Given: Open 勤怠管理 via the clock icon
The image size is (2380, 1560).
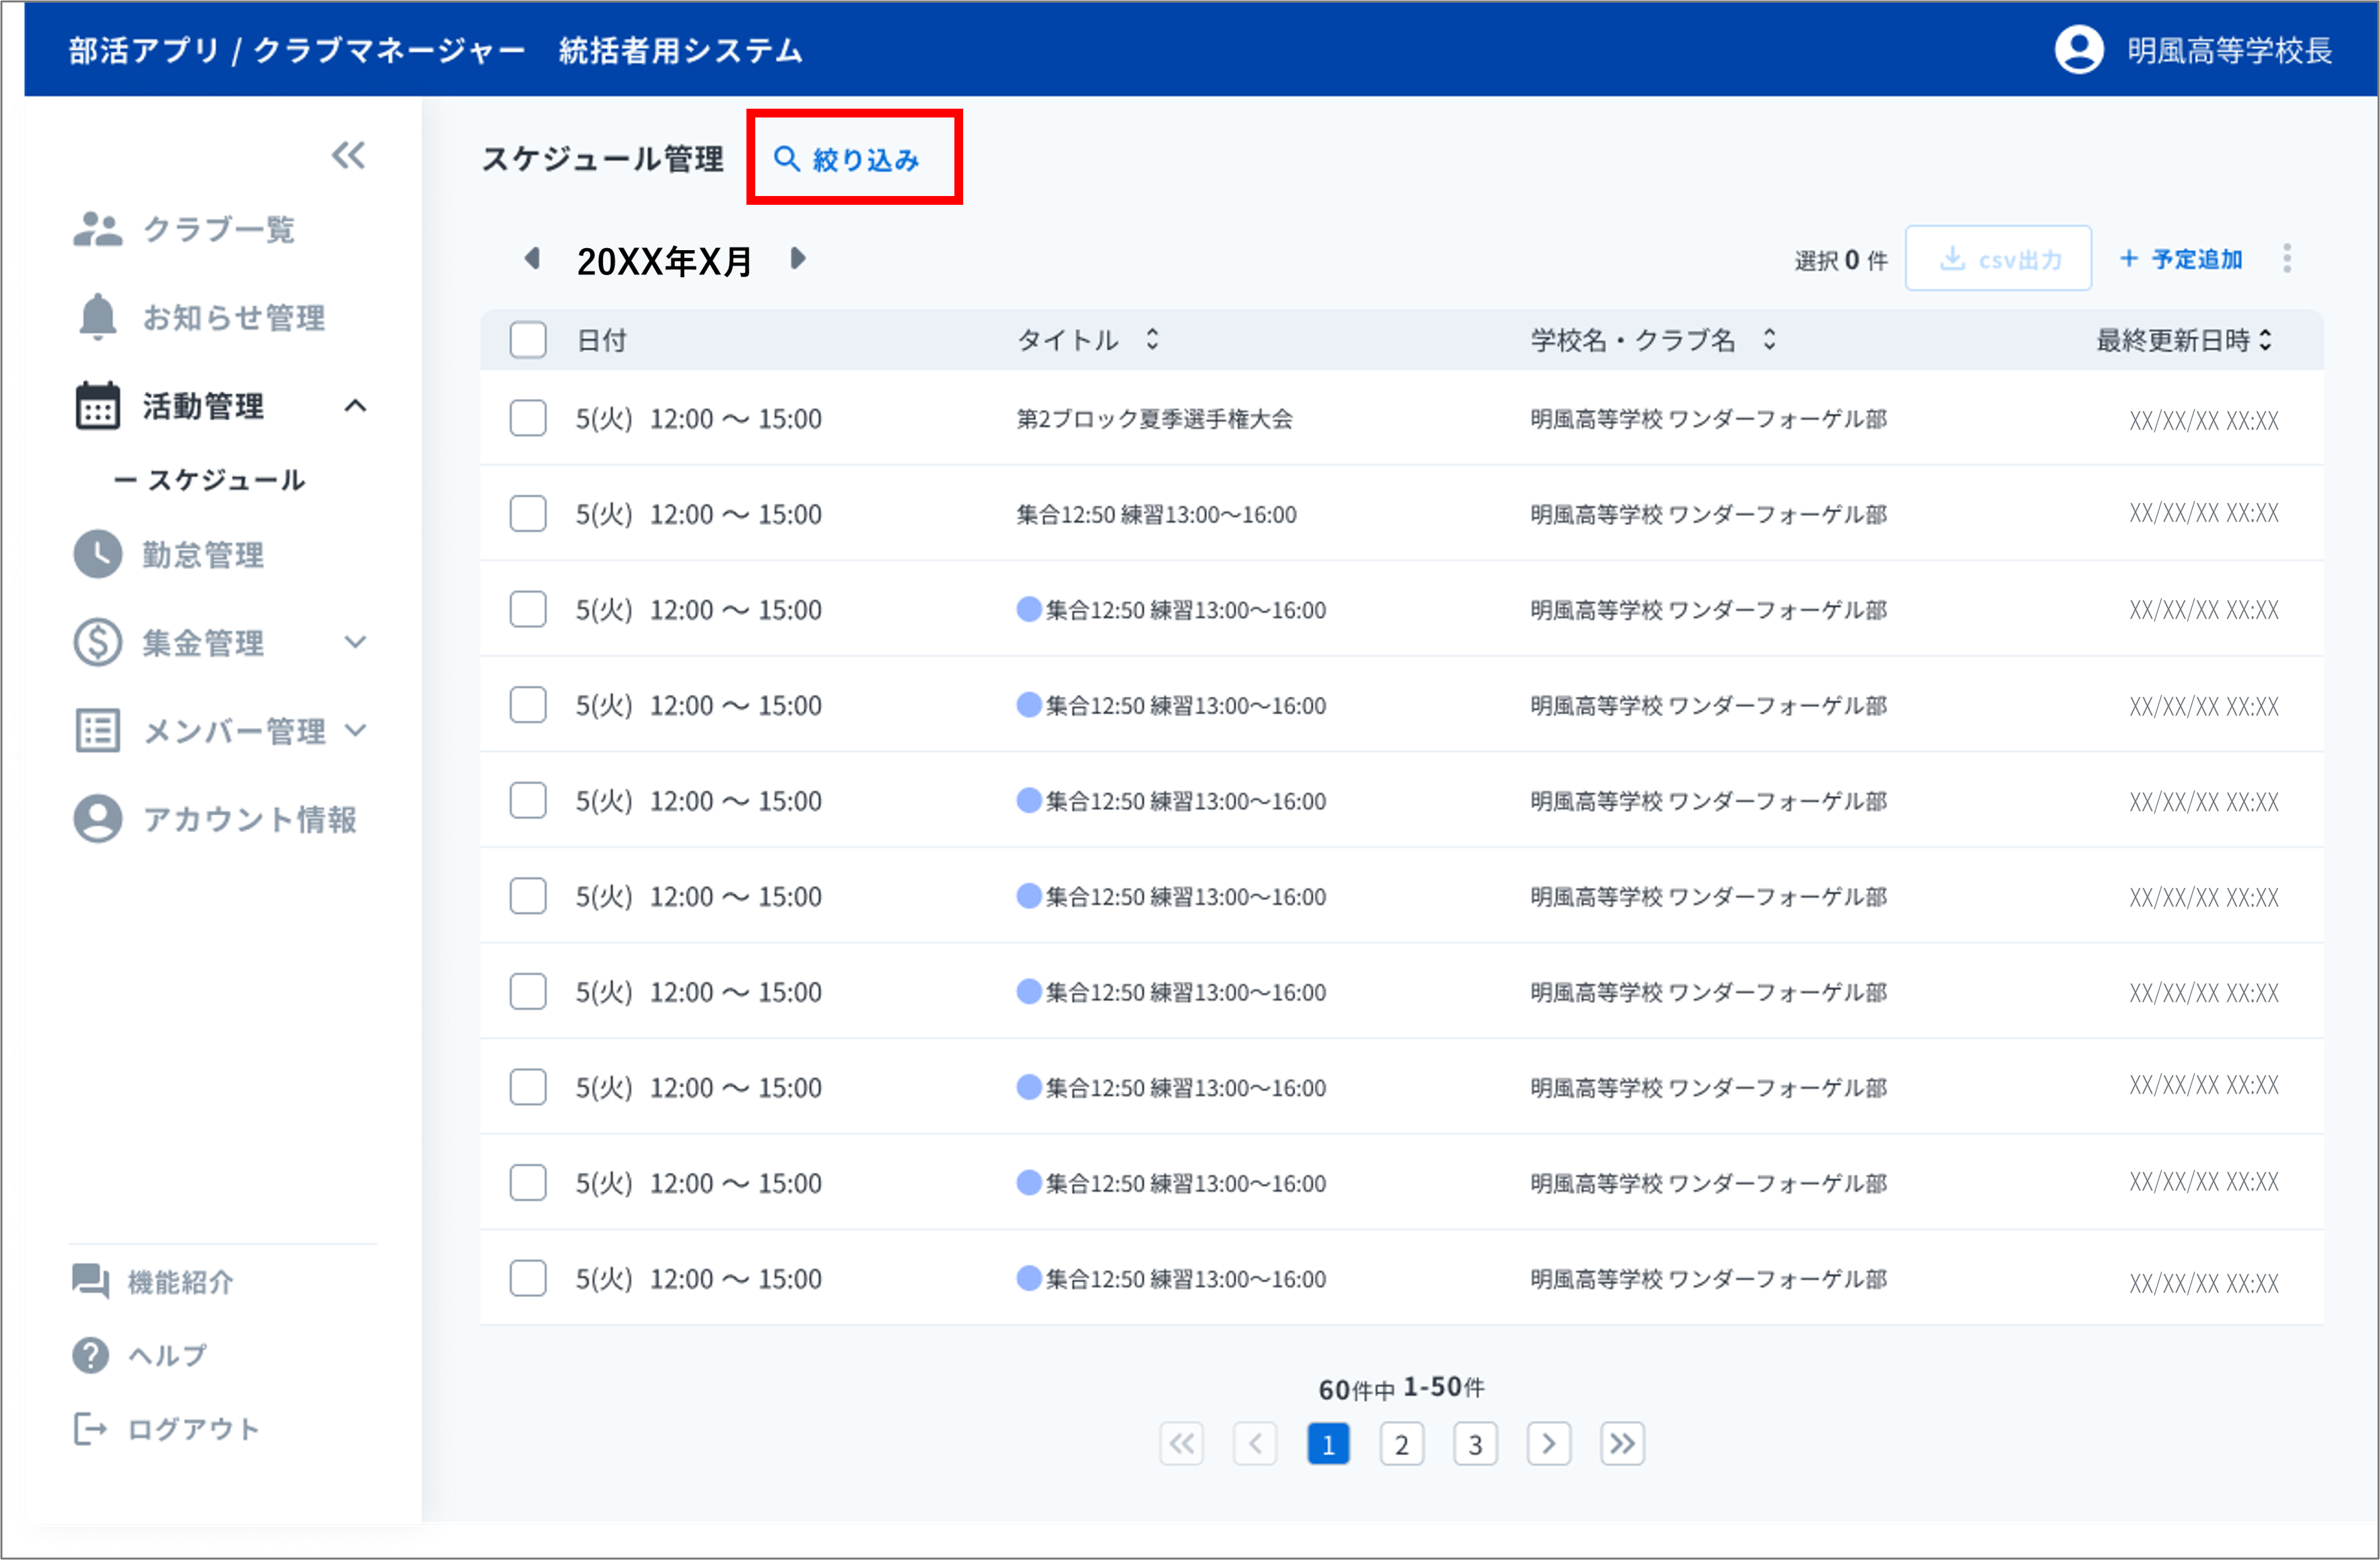Looking at the screenshot, I should point(97,554).
